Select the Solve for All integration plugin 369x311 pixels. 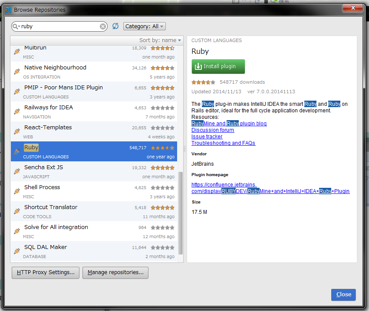point(94,231)
